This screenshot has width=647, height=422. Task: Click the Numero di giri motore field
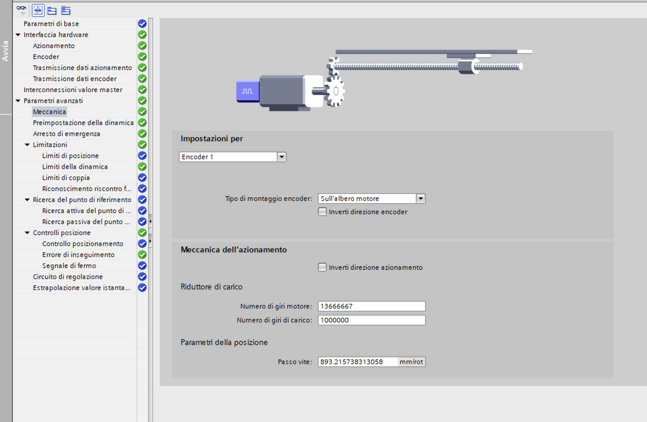tap(371, 306)
